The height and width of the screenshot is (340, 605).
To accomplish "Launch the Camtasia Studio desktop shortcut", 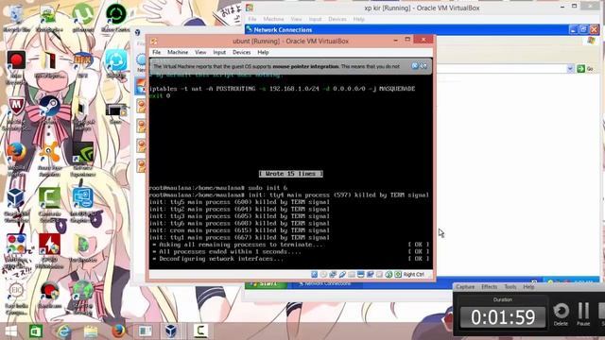I will [x=49, y=198].
